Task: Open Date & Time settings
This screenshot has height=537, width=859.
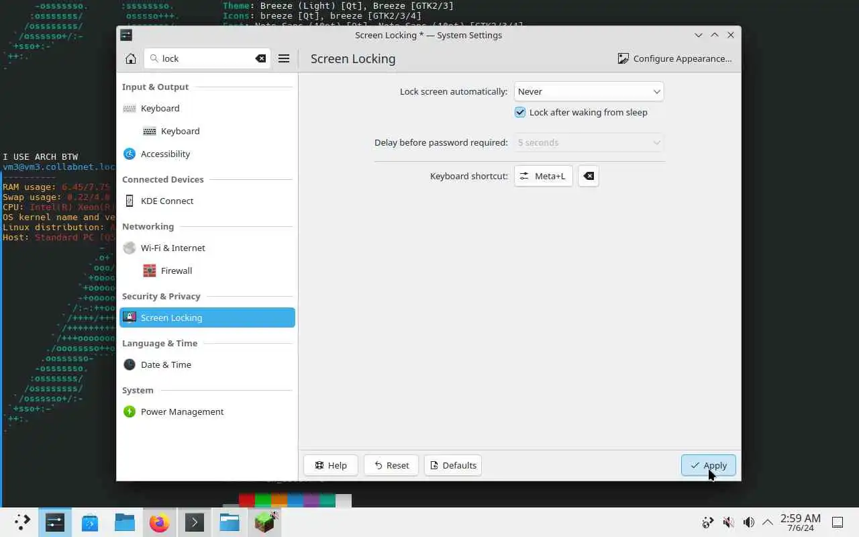Action: tap(207, 364)
